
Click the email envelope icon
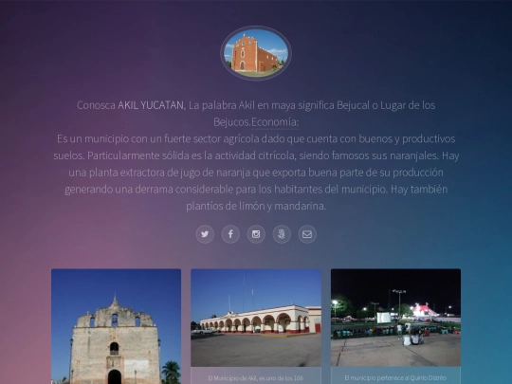pos(307,234)
